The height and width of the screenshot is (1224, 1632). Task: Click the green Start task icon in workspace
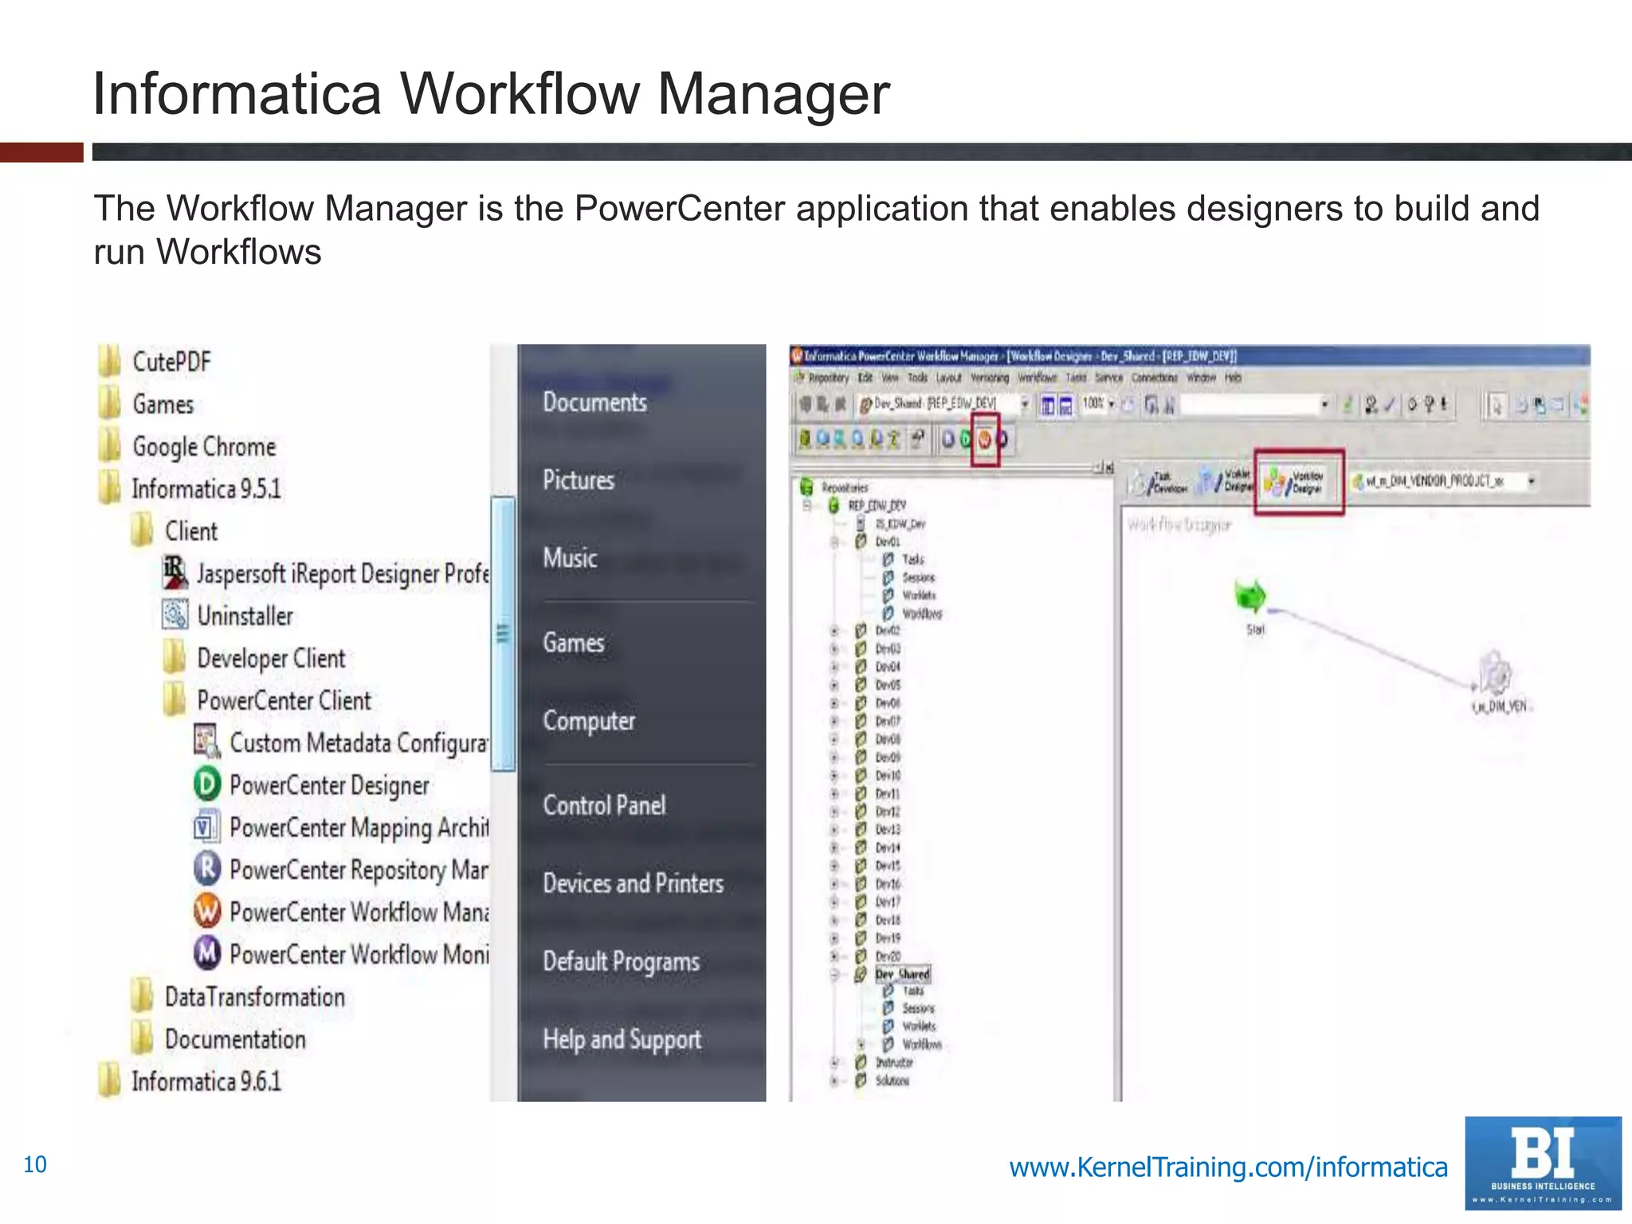pos(1250,595)
